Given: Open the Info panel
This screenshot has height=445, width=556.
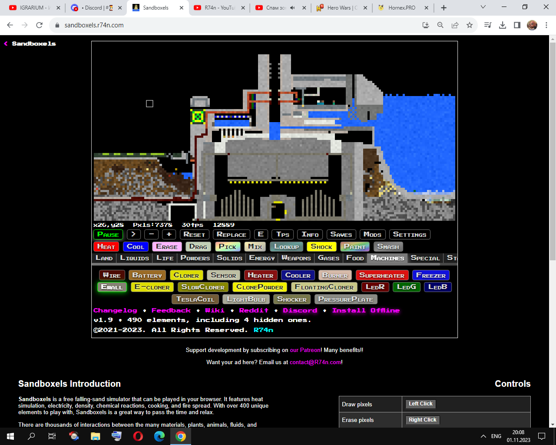Looking at the screenshot, I should 310,235.
